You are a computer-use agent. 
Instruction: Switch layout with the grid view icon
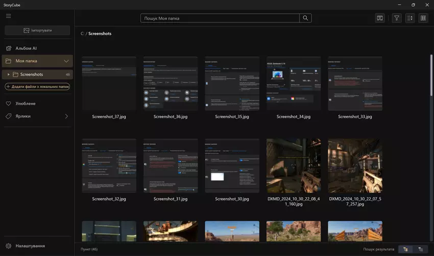(423, 18)
